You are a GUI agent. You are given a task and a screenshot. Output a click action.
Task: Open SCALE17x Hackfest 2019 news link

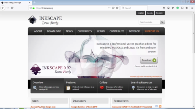pos(132,107)
